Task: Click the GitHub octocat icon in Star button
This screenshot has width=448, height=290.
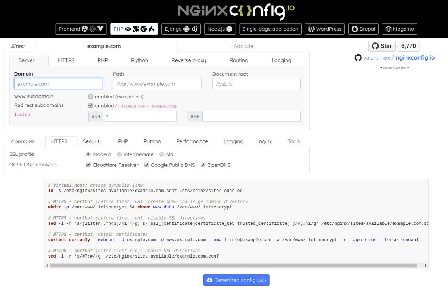Action: pos(375,46)
